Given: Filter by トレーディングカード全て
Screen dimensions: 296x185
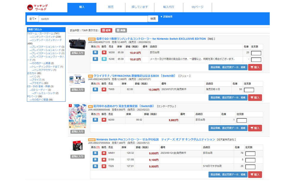Looking at the screenshot, I should pyautogui.click(x=46, y=67).
